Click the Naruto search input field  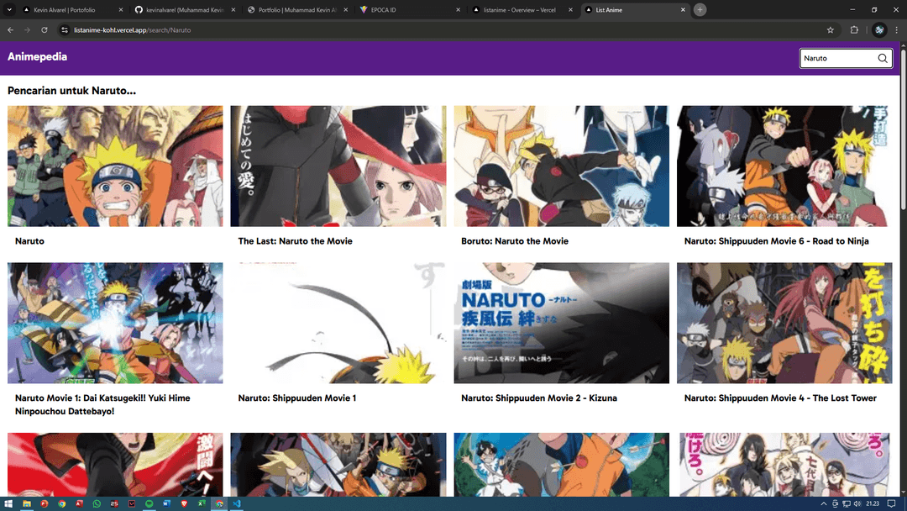(837, 58)
